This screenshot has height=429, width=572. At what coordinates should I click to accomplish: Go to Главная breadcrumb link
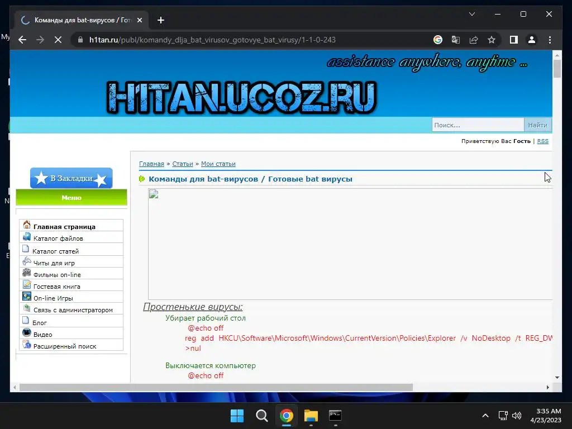coord(151,164)
